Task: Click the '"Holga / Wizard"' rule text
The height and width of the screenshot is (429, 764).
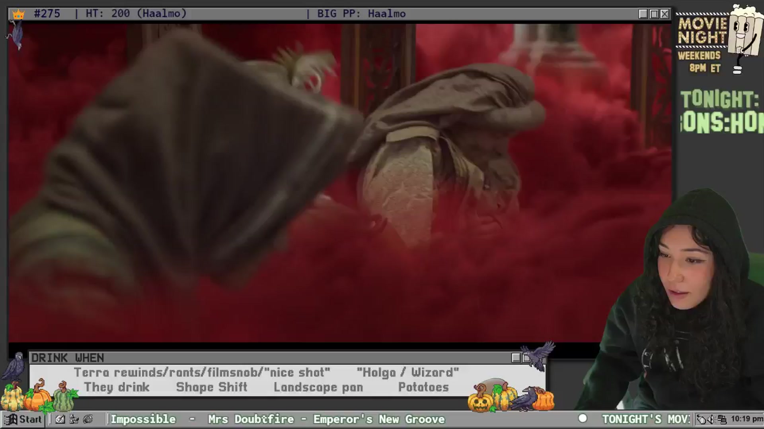Action: 408,373
